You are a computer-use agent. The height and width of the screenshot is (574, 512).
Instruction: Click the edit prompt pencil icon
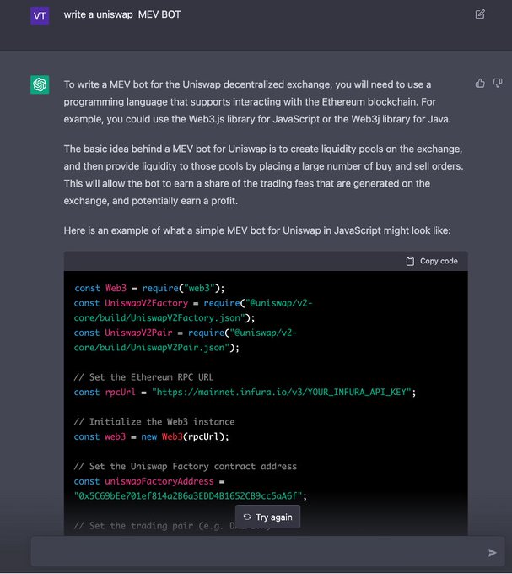(480, 14)
